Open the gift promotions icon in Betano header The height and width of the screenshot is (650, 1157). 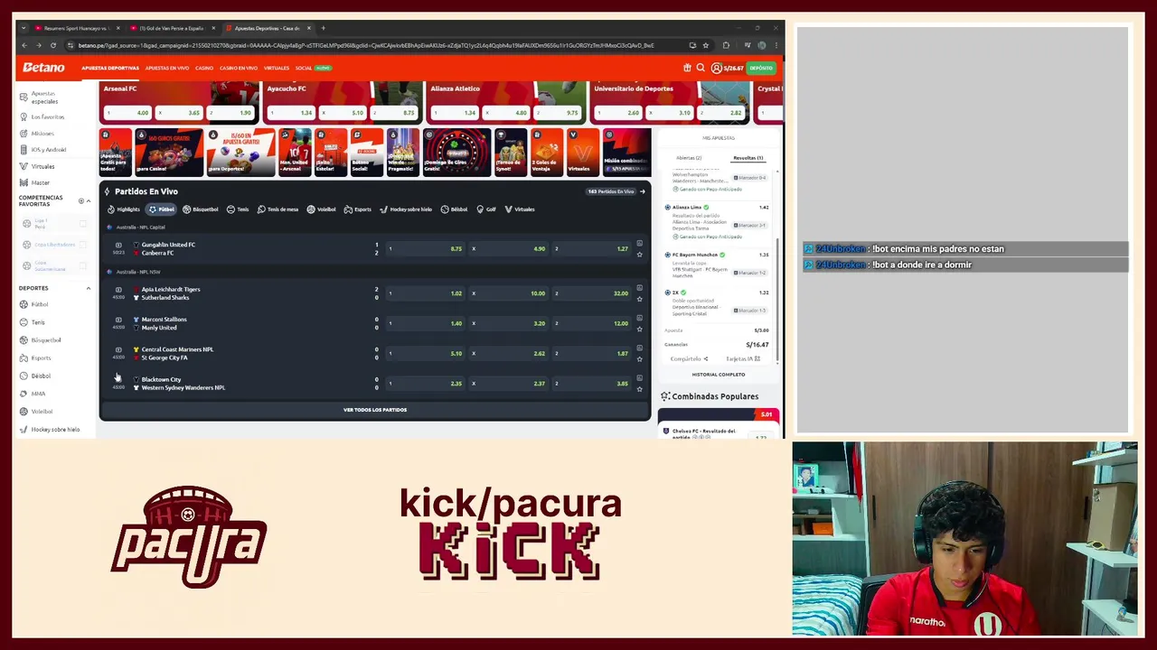687,68
